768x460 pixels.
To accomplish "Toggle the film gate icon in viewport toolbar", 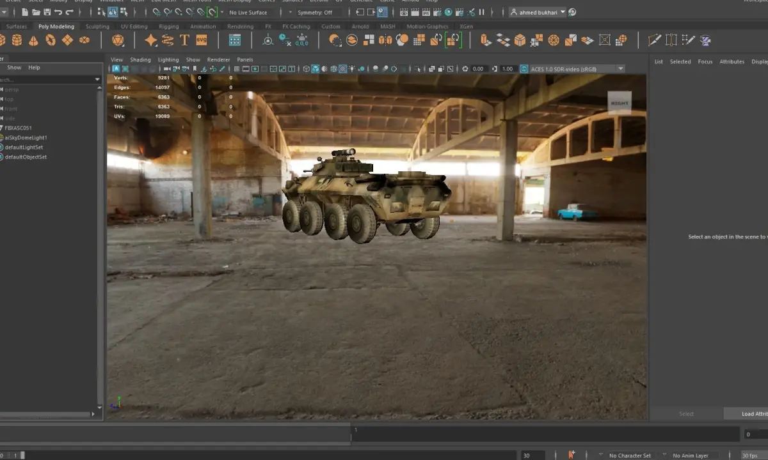I will (246, 68).
